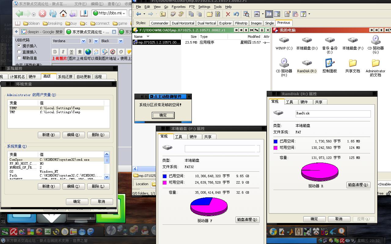This screenshot has height=244, width=391.
Task: Open the browser bookmarks book icon
Action: pyautogui.click(x=84, y=13)
